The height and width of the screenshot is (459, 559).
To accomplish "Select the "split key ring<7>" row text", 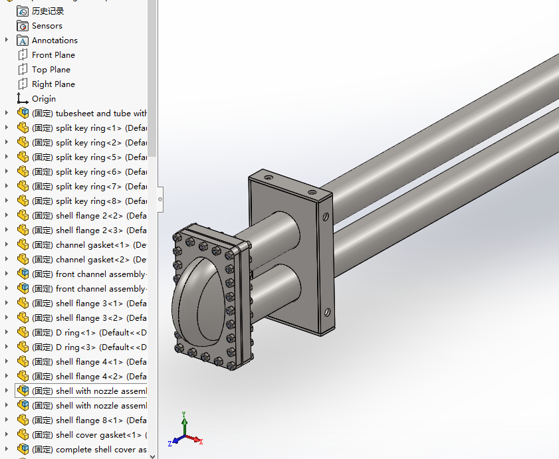I will tap(89, 187).
